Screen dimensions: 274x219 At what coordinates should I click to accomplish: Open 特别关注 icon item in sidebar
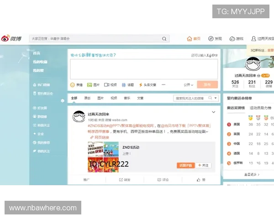(42, 125)
